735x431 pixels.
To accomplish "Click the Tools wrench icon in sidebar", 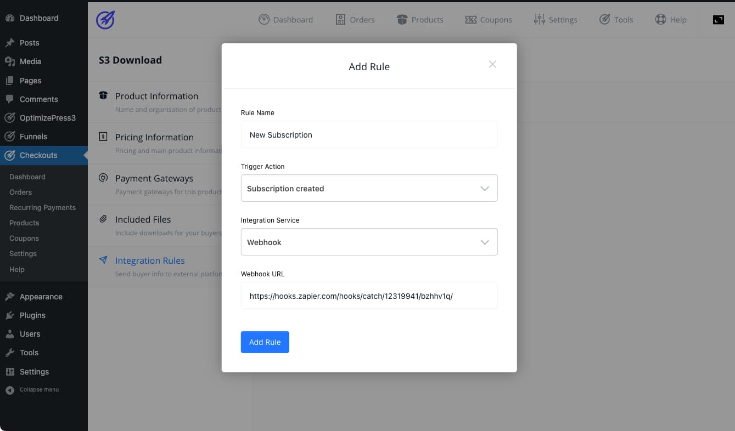I will click(x=10, y=353).
